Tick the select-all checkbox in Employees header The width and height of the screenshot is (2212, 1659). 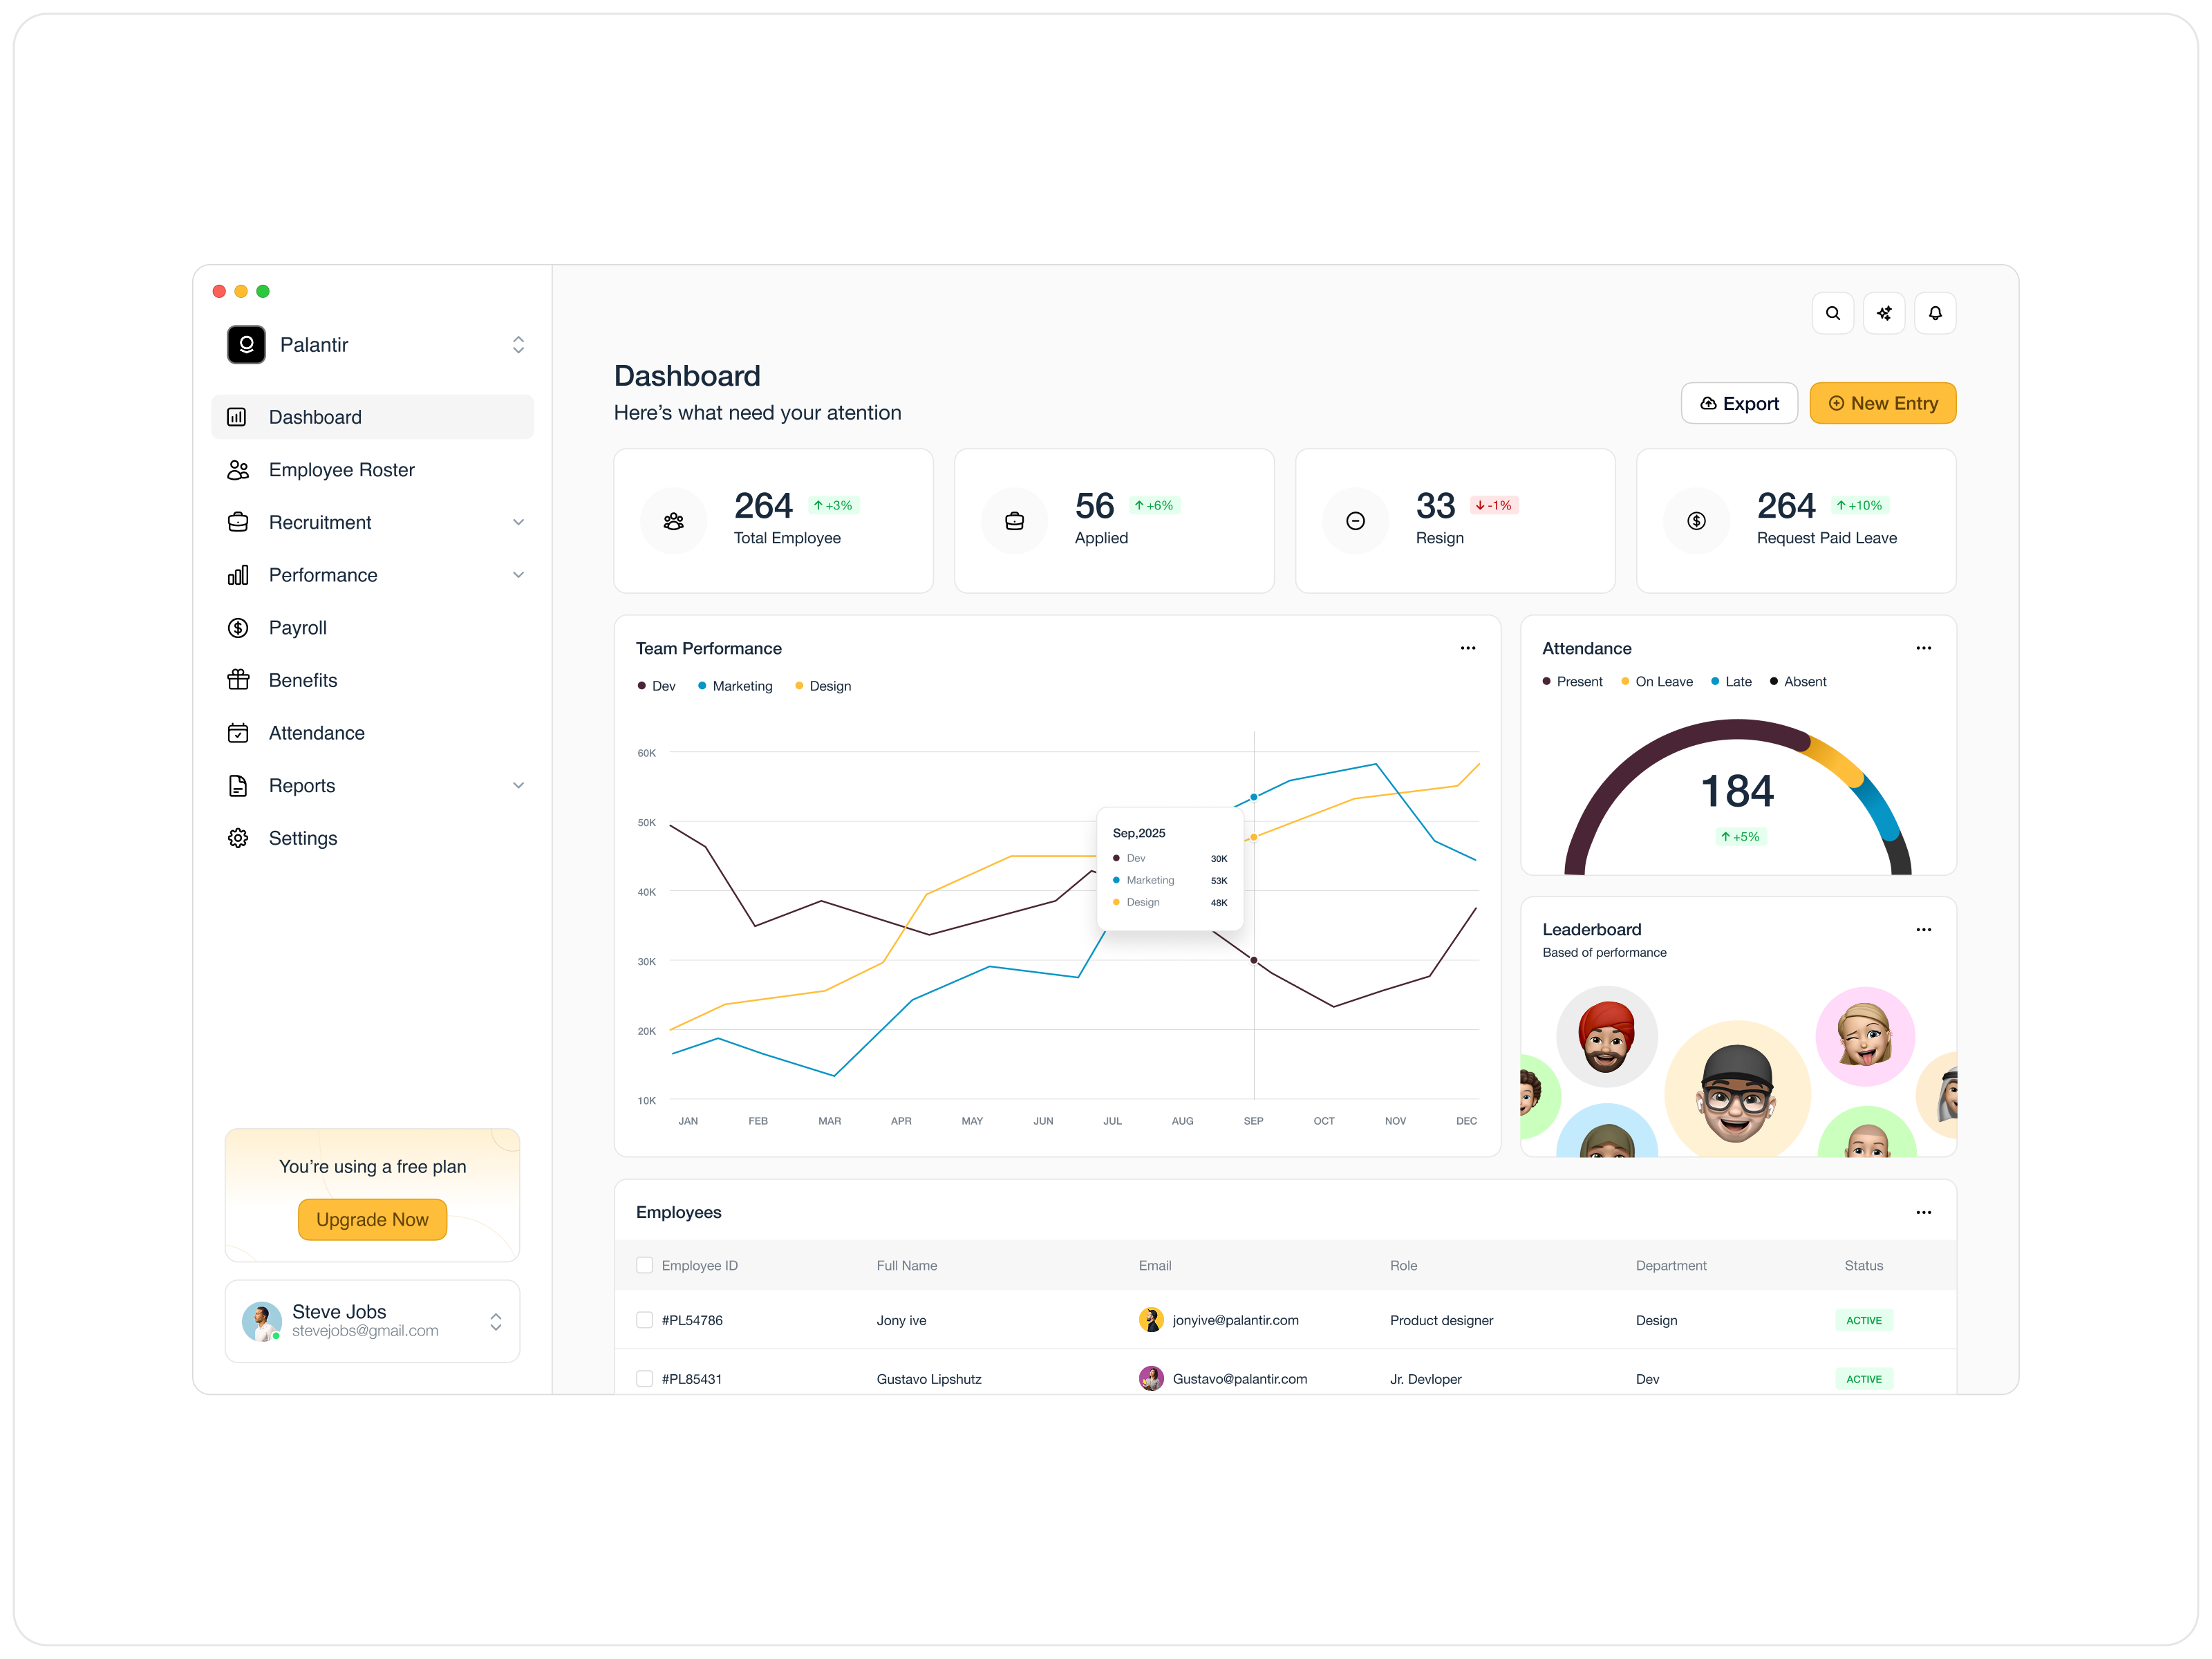coord(644,1265)
